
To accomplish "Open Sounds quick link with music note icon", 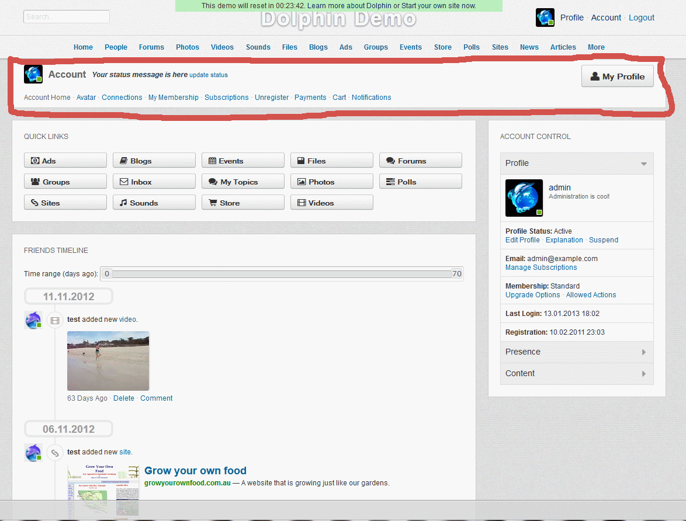I will [x=154, y=203].
